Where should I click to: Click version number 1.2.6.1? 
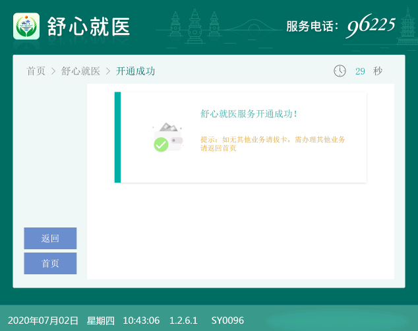pos(183,320)
